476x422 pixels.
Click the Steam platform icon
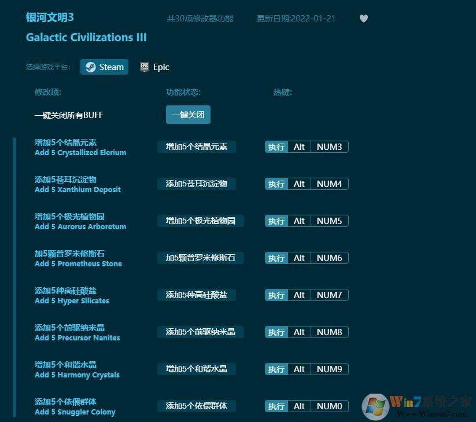[x=90, y=67]
